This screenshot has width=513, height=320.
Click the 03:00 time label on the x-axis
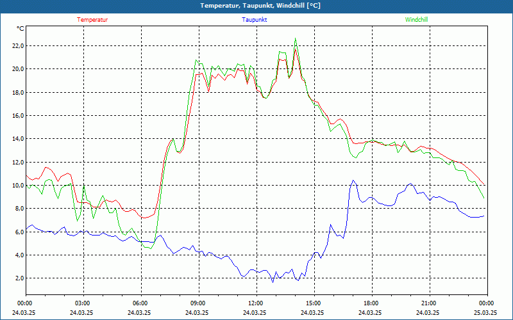pos(82,303)
